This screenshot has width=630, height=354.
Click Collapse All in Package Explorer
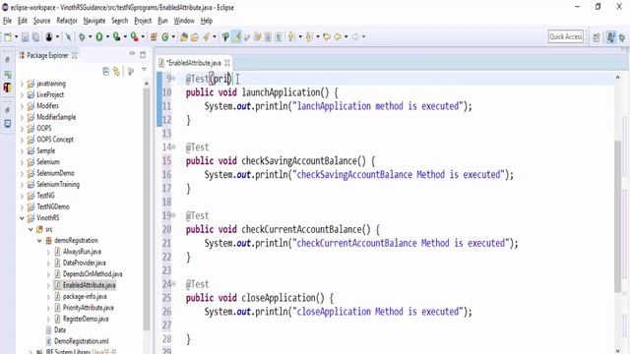click(105, 72)
